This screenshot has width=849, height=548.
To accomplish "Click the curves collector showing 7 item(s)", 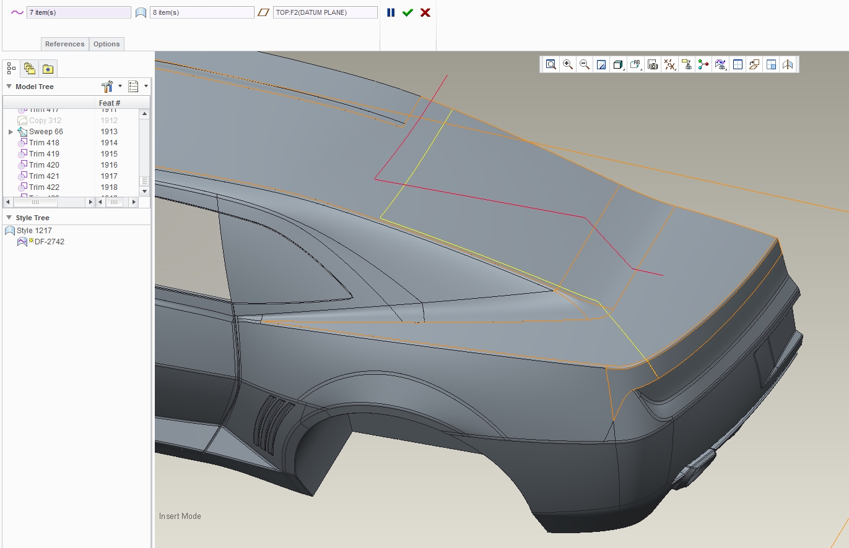I will point(79,12).
